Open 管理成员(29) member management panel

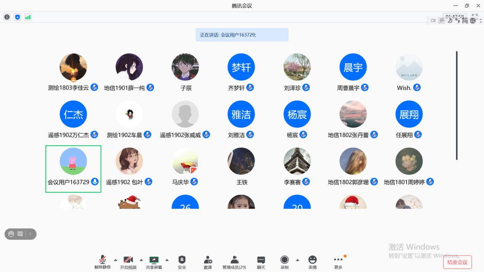[234, 260]
